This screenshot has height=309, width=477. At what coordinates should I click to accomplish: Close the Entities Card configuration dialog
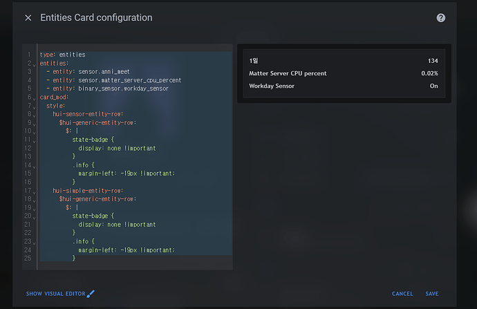click(x=28, y=18)
